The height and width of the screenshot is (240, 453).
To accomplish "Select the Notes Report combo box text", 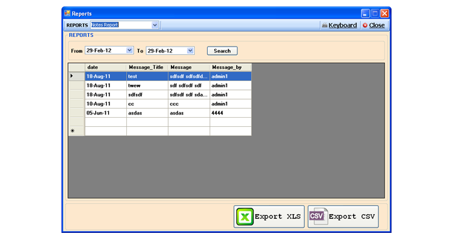I will tap(105, 25).
